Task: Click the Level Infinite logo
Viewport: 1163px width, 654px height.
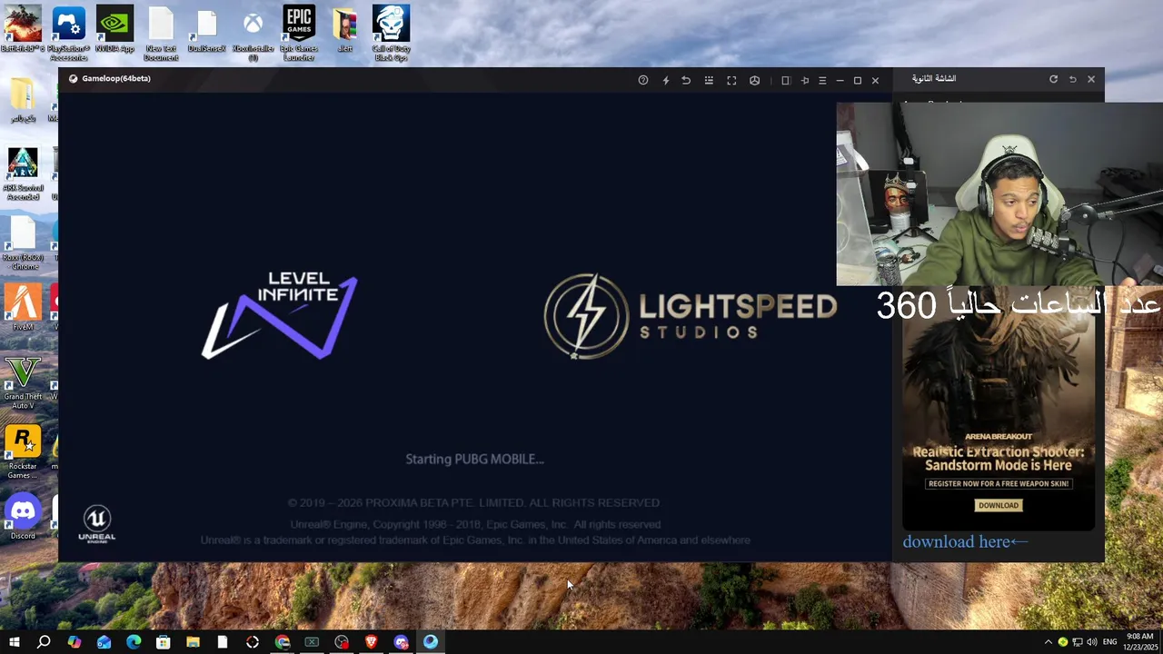Action: pos(280,314)
